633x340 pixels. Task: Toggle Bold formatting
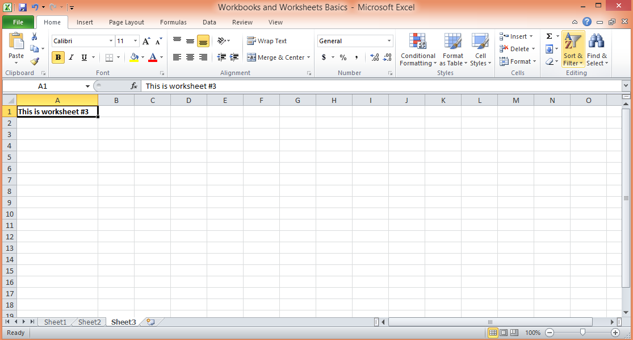pos(58,57)
